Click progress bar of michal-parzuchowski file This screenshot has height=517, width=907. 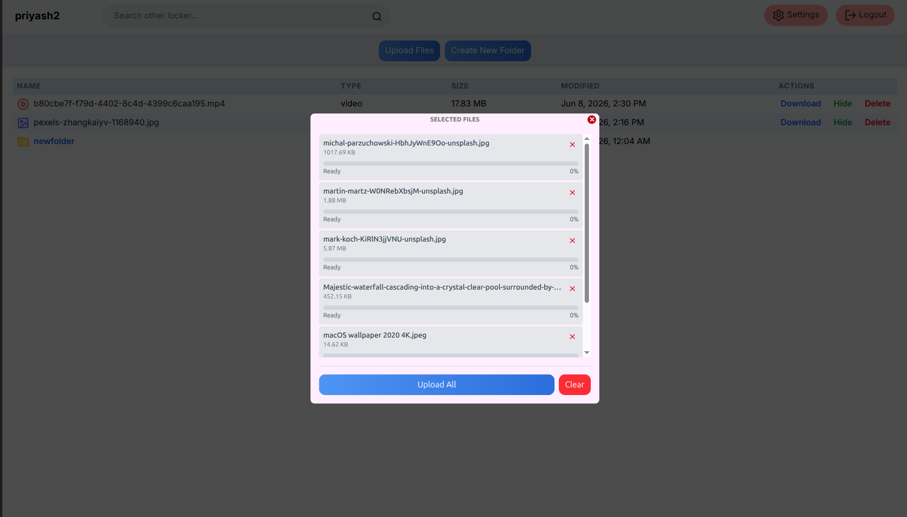pyautogui.click(x=451, y=163)
